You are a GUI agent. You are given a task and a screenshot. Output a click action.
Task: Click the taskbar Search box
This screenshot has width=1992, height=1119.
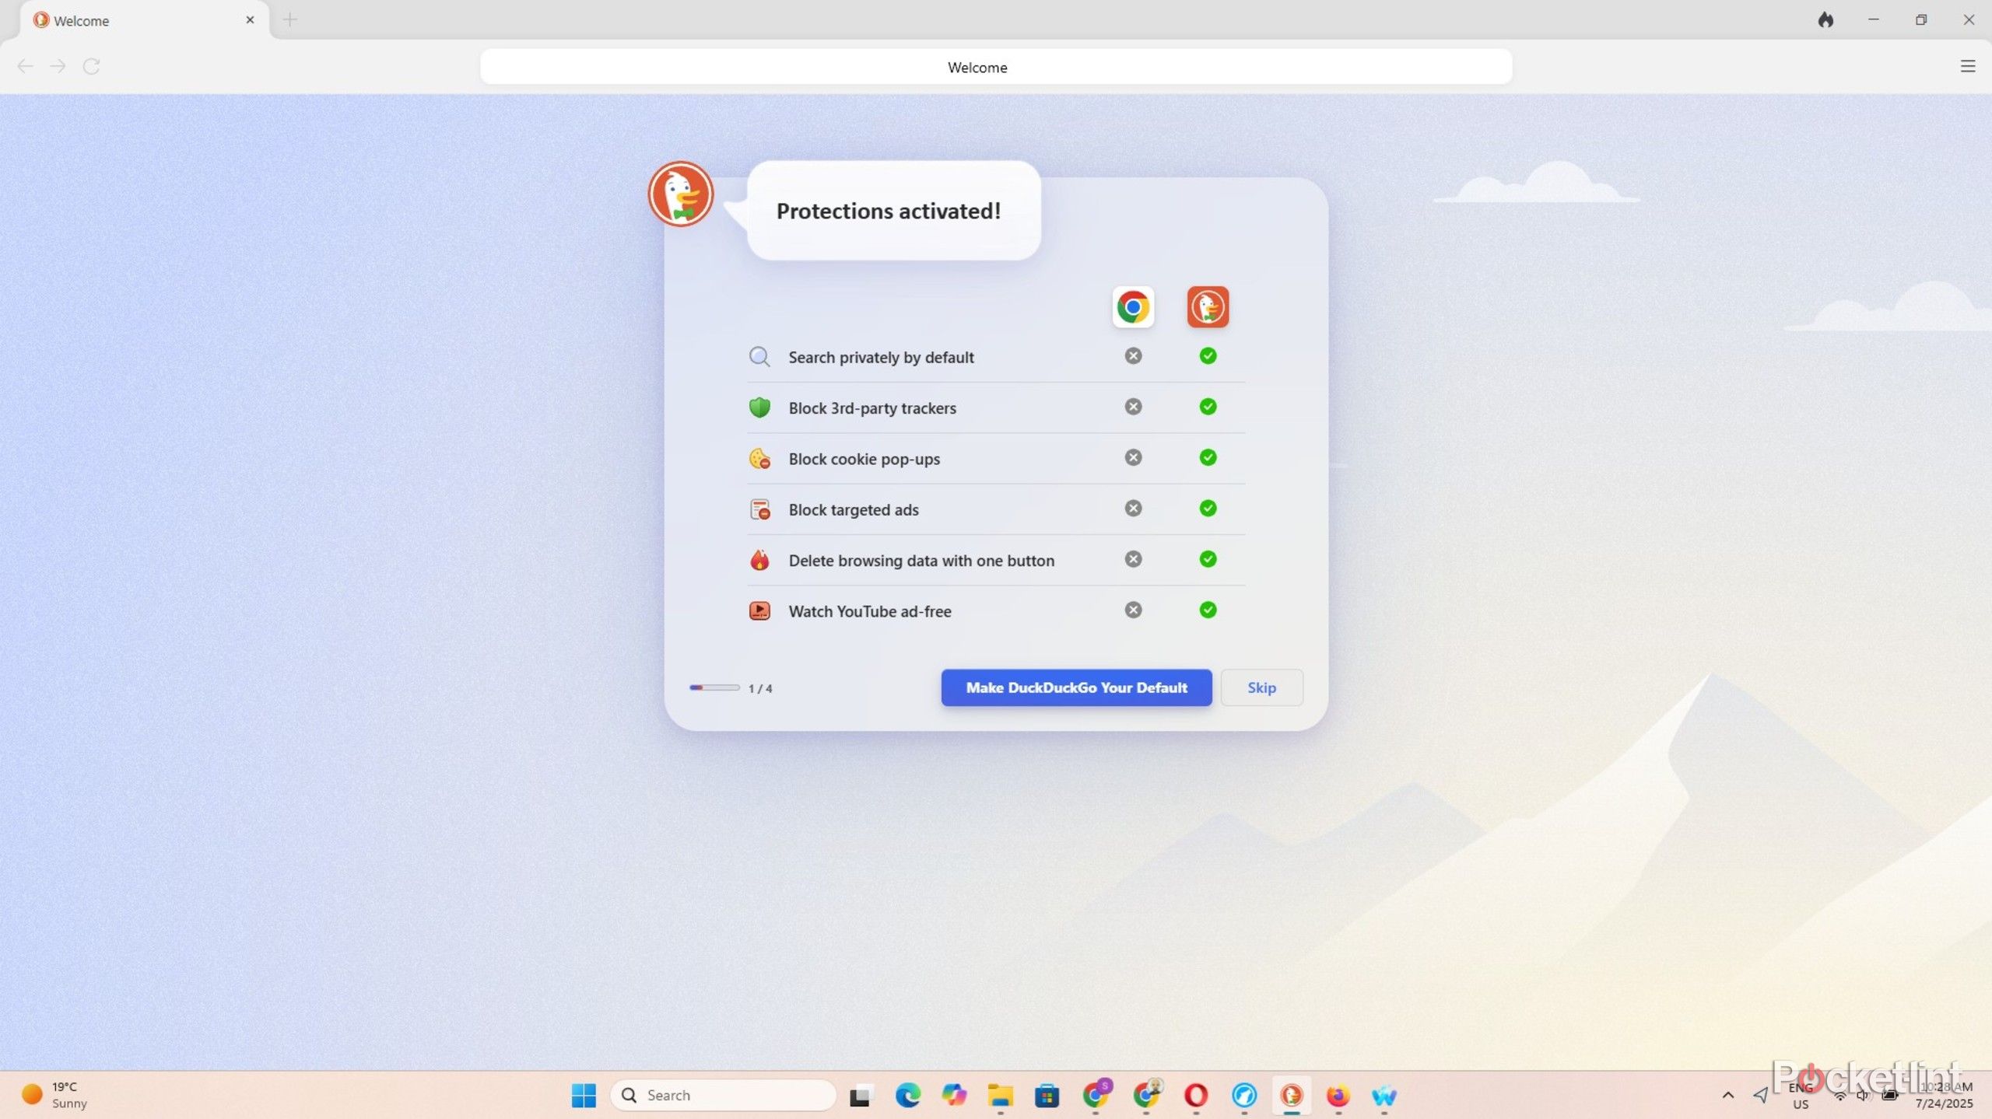(724, 1095)
